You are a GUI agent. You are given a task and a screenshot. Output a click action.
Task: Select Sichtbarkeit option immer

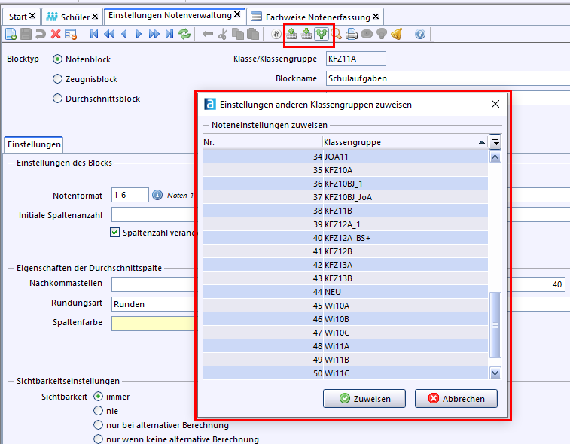pos(98,397)
